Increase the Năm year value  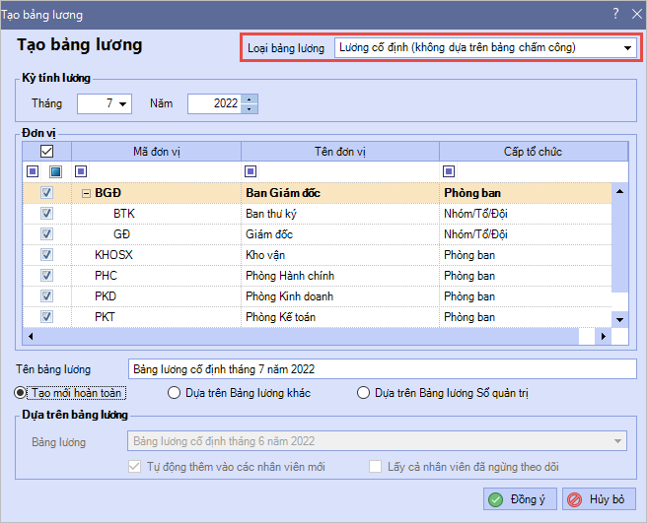coord(249,98)
